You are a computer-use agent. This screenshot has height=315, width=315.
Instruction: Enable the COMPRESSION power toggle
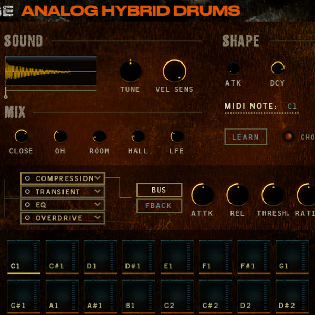(x=27, y=178)
